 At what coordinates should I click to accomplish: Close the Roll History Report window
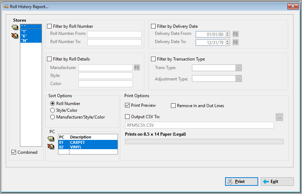[x=293, y=6]
